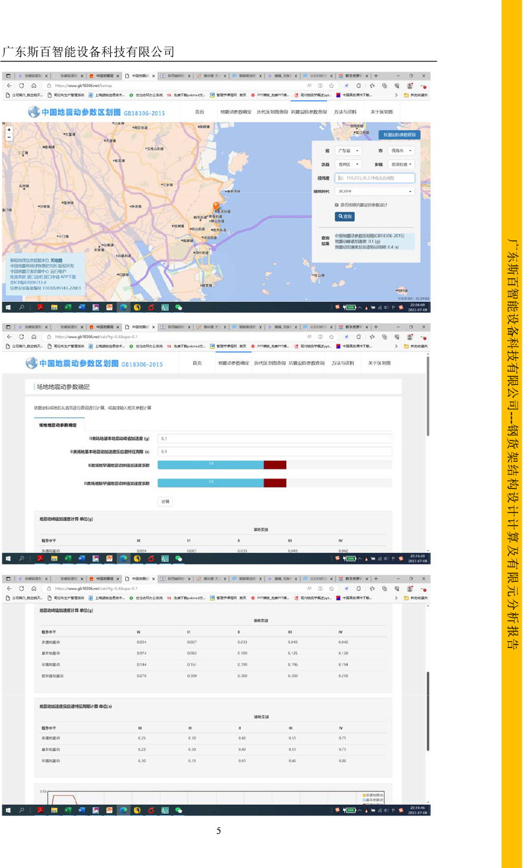
Task: Launch WeChat from results table screenshot taskbar
Action: click(178, 810)
